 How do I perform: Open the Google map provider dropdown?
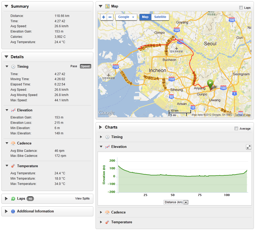(x=126, y=17)
